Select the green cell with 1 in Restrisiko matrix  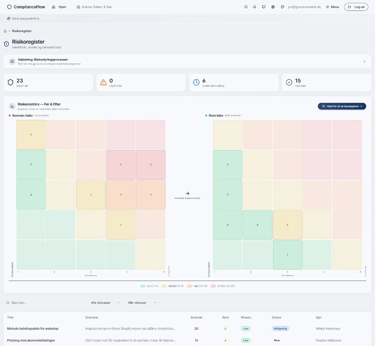pyautogui.click(x=287, y=255)
